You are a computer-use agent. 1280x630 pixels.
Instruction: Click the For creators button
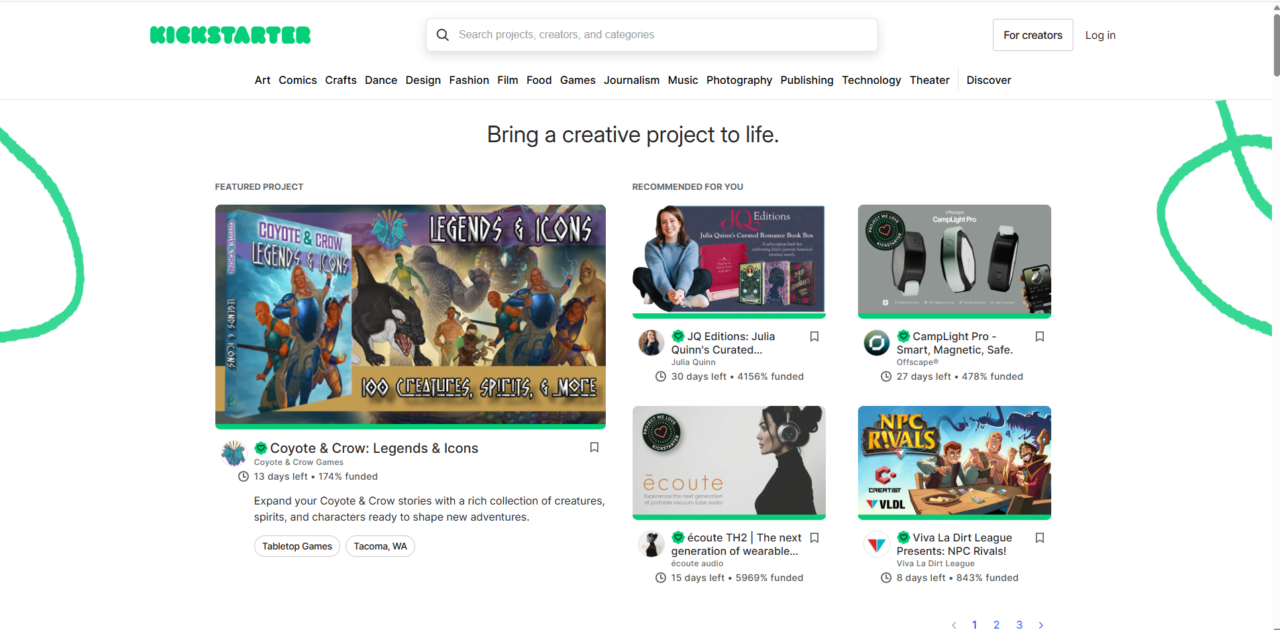click(x=1032, y=35)
